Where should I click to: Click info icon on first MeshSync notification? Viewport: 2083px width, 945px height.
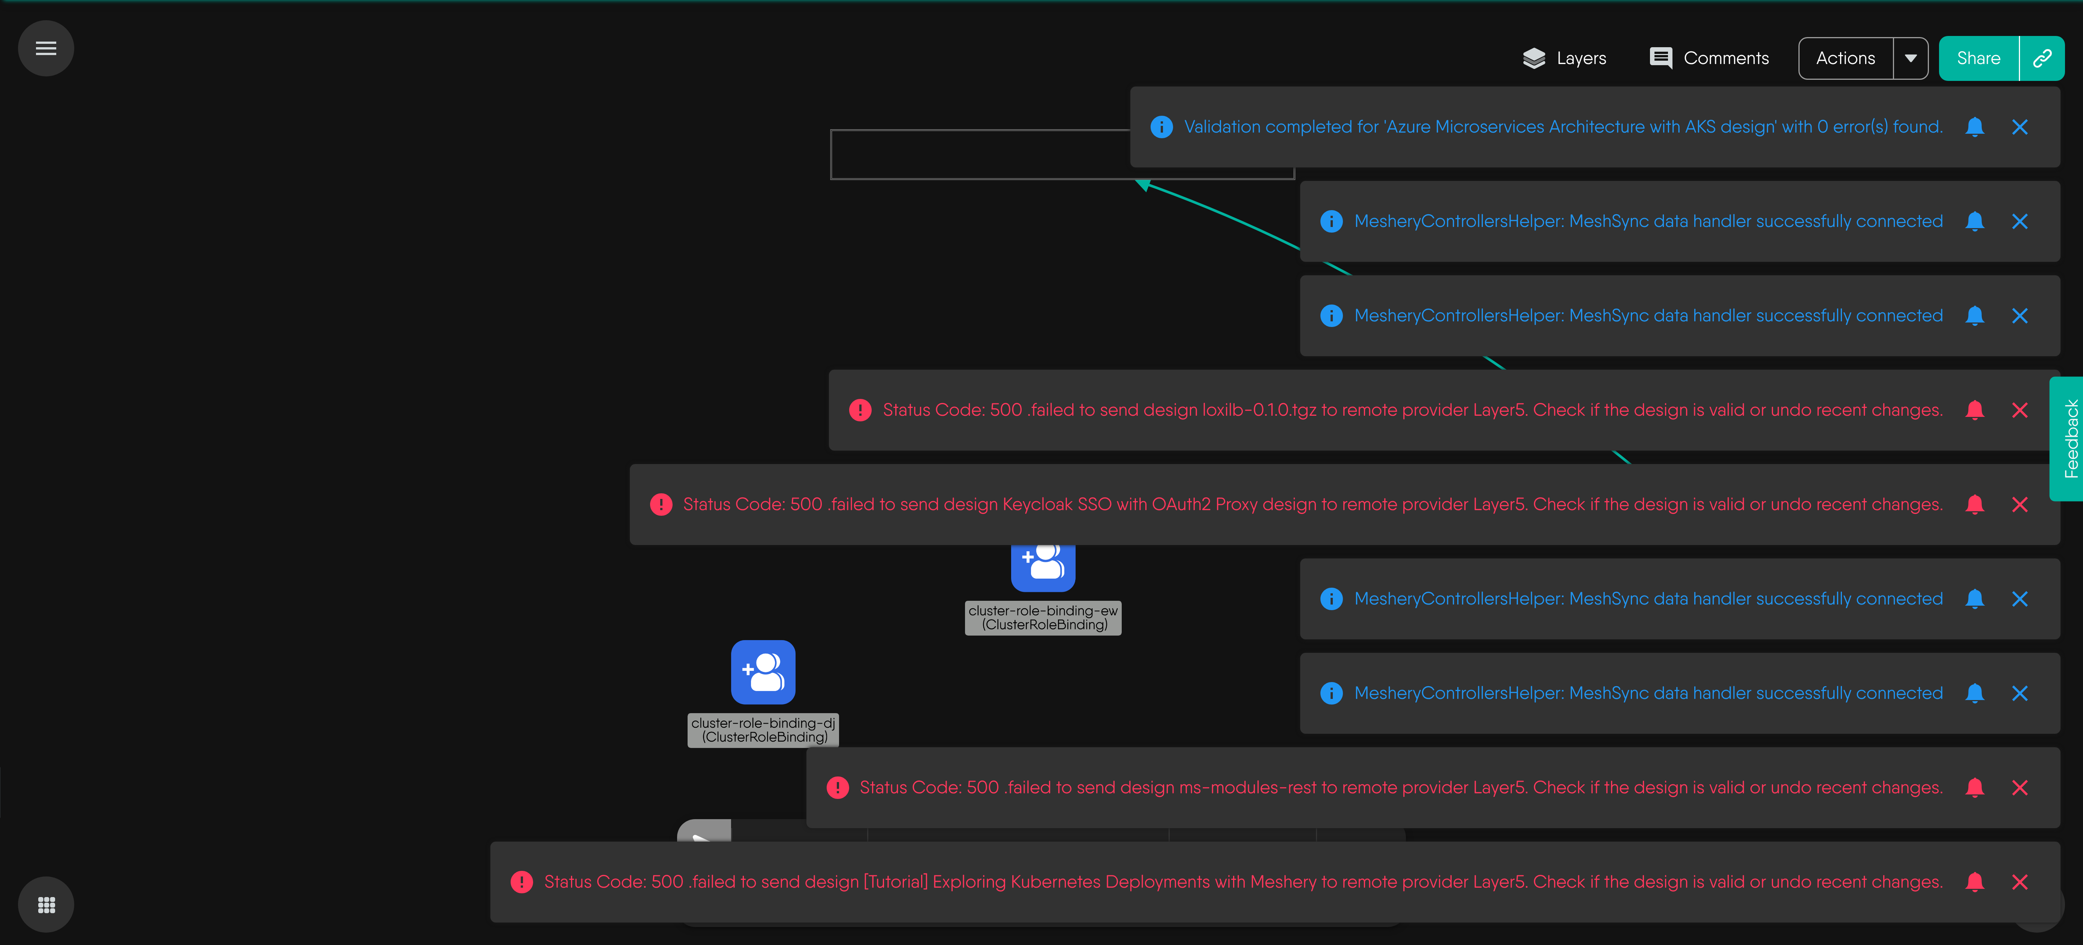tap(1331, 221)
